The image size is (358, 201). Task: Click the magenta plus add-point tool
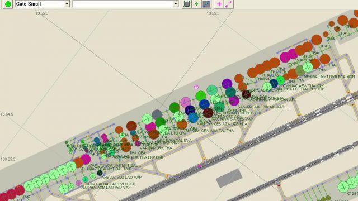219,4
